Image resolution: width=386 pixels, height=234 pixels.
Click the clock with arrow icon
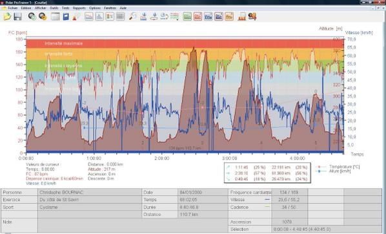pyautogui.click(x=164, y=17)
